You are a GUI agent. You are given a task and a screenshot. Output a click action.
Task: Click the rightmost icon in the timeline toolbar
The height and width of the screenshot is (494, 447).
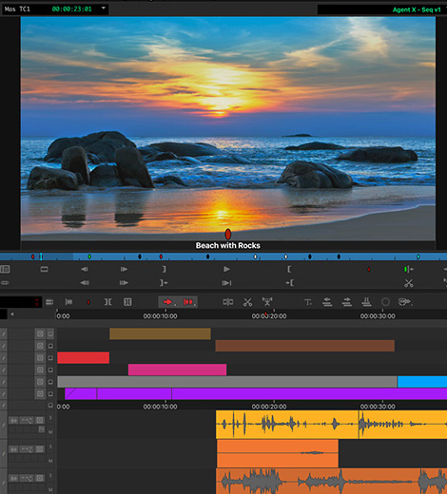click(405, 302)
